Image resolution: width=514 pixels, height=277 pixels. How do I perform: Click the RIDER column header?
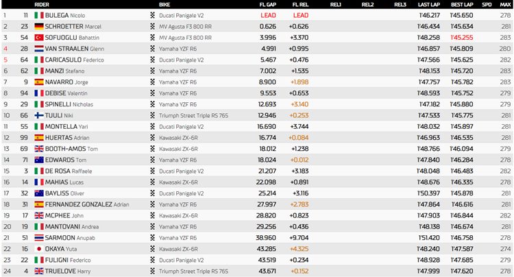42,5
